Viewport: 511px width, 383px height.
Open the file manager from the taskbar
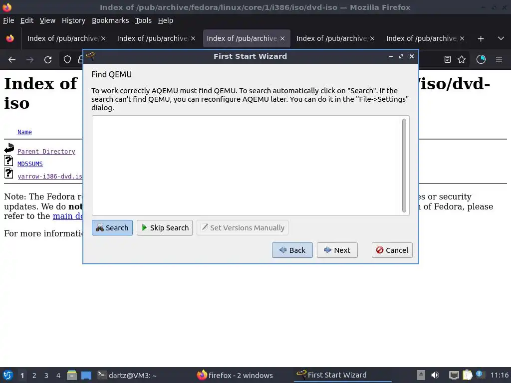click(x=72, y=375)
